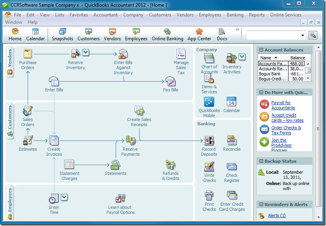Open the Check Register
This screenshot has height=226, width=326.
[x=232, y=167]
